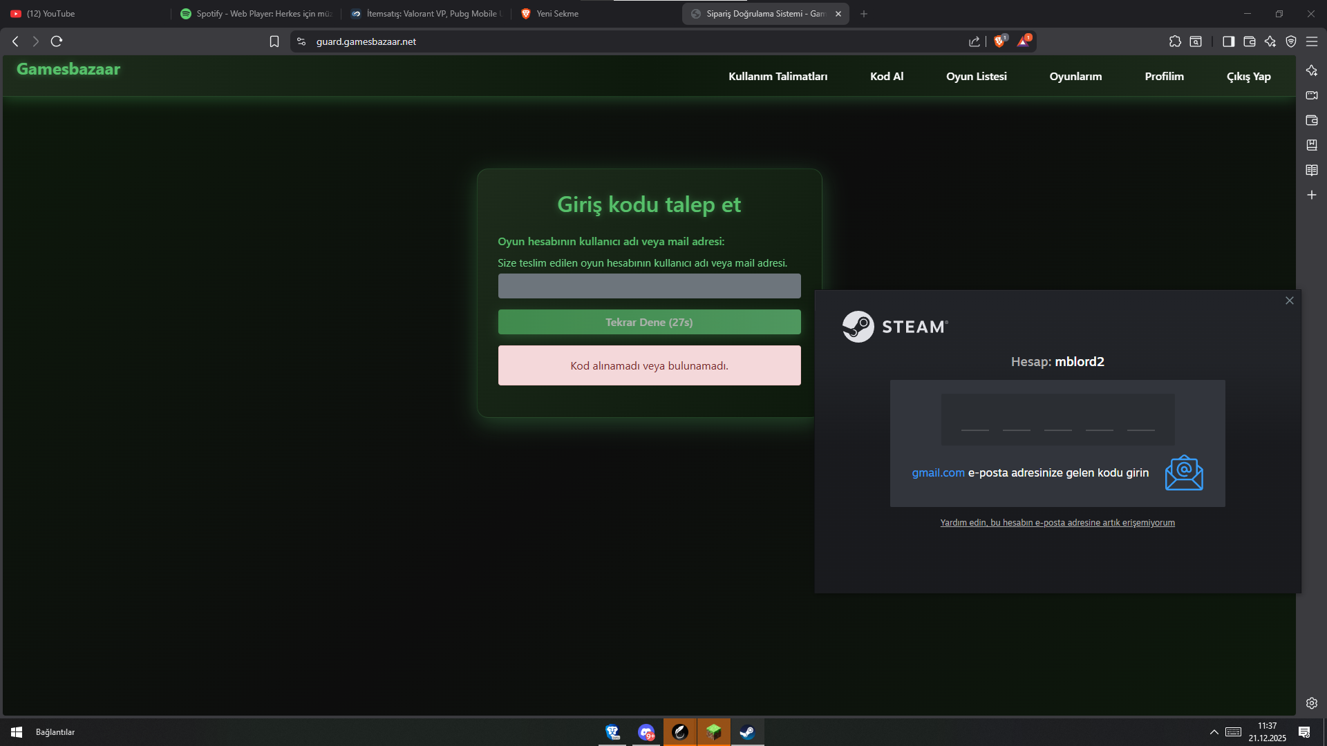Open the Windows notification center
This screenshot has width=1327, height=746.
tap(1304, 732)
